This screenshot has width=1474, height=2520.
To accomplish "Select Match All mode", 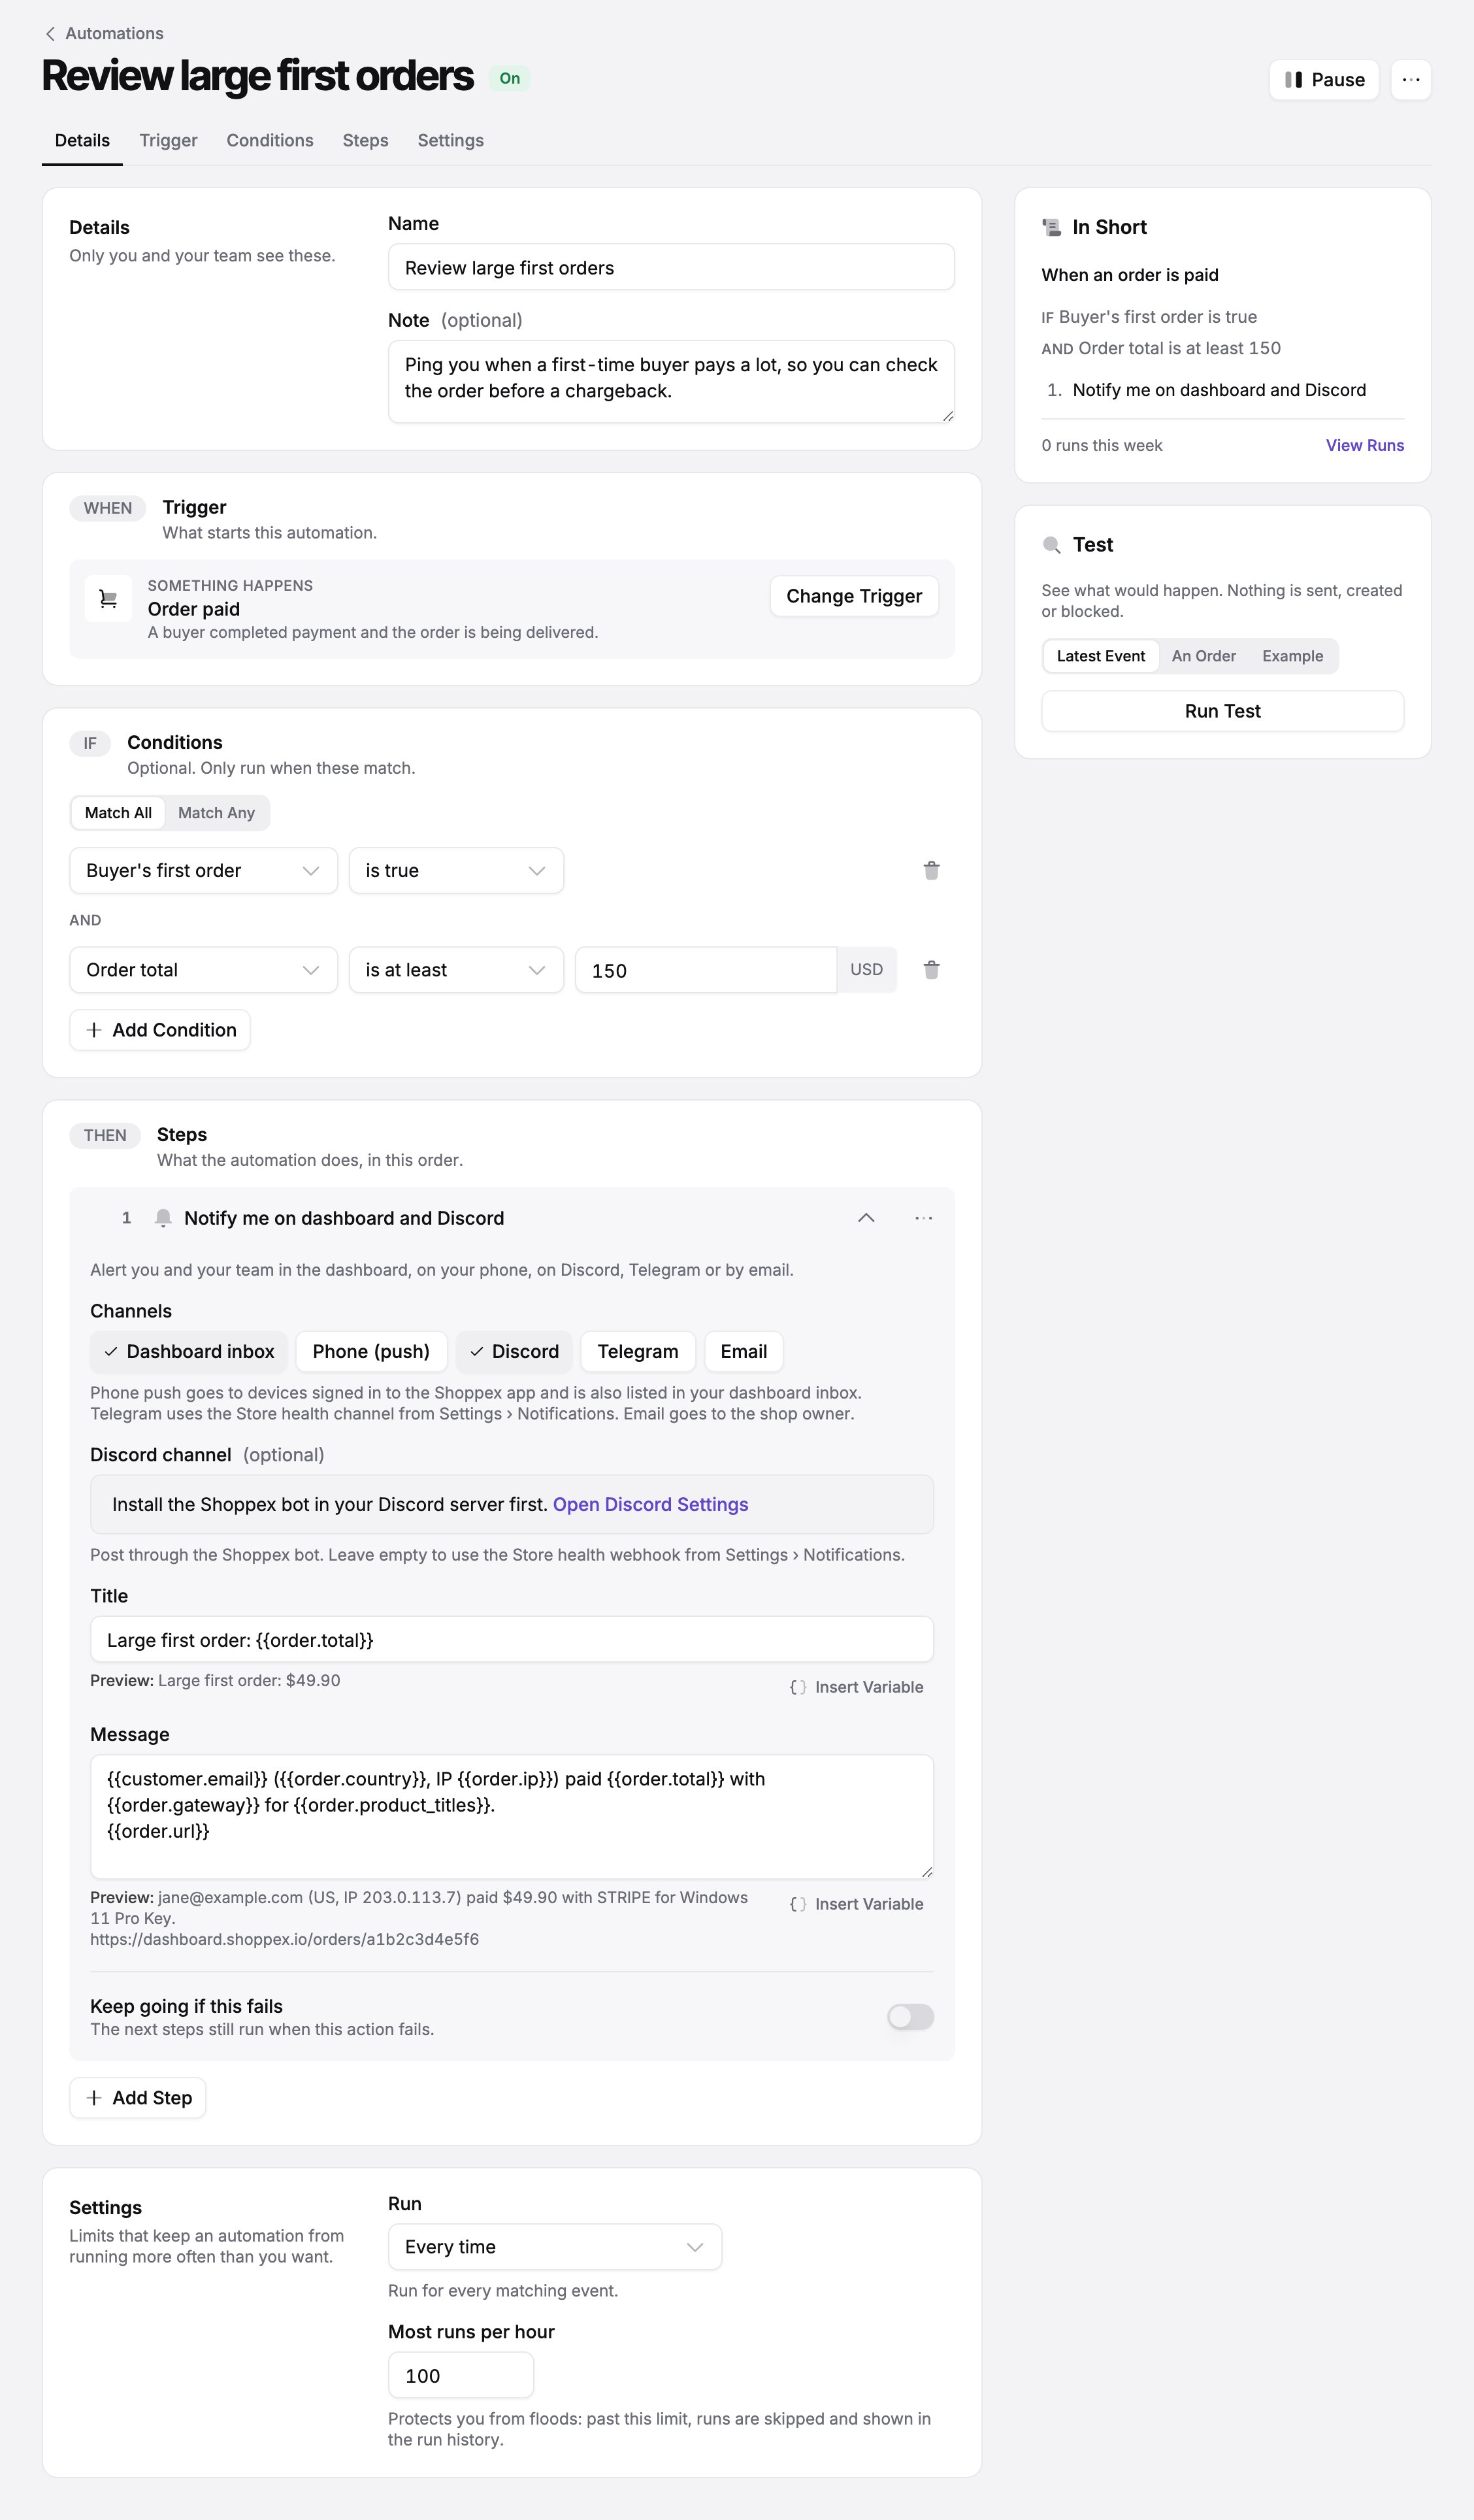I will (x=118, y=812).
